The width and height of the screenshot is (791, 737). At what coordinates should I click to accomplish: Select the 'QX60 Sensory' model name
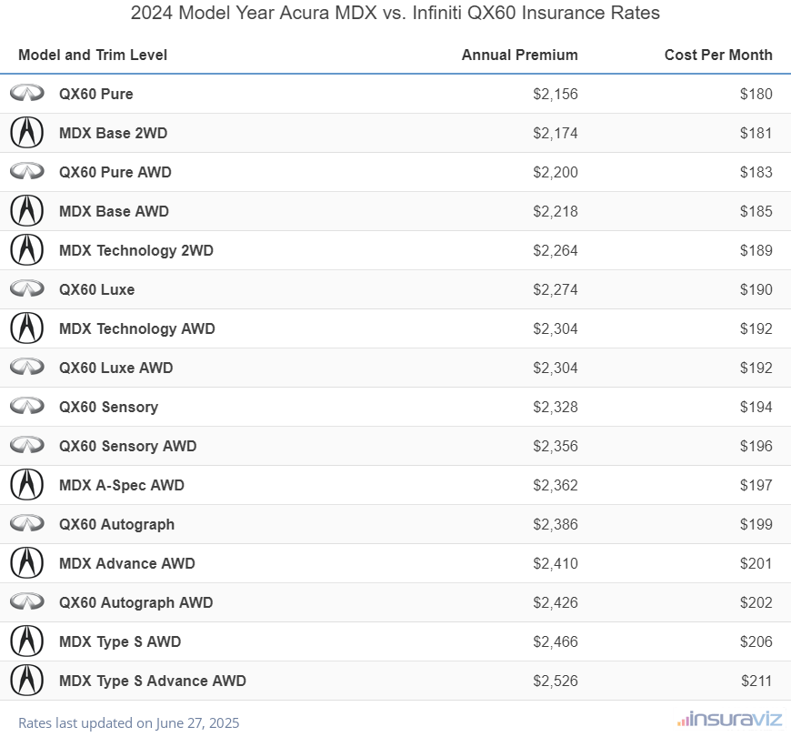[108, 407]
